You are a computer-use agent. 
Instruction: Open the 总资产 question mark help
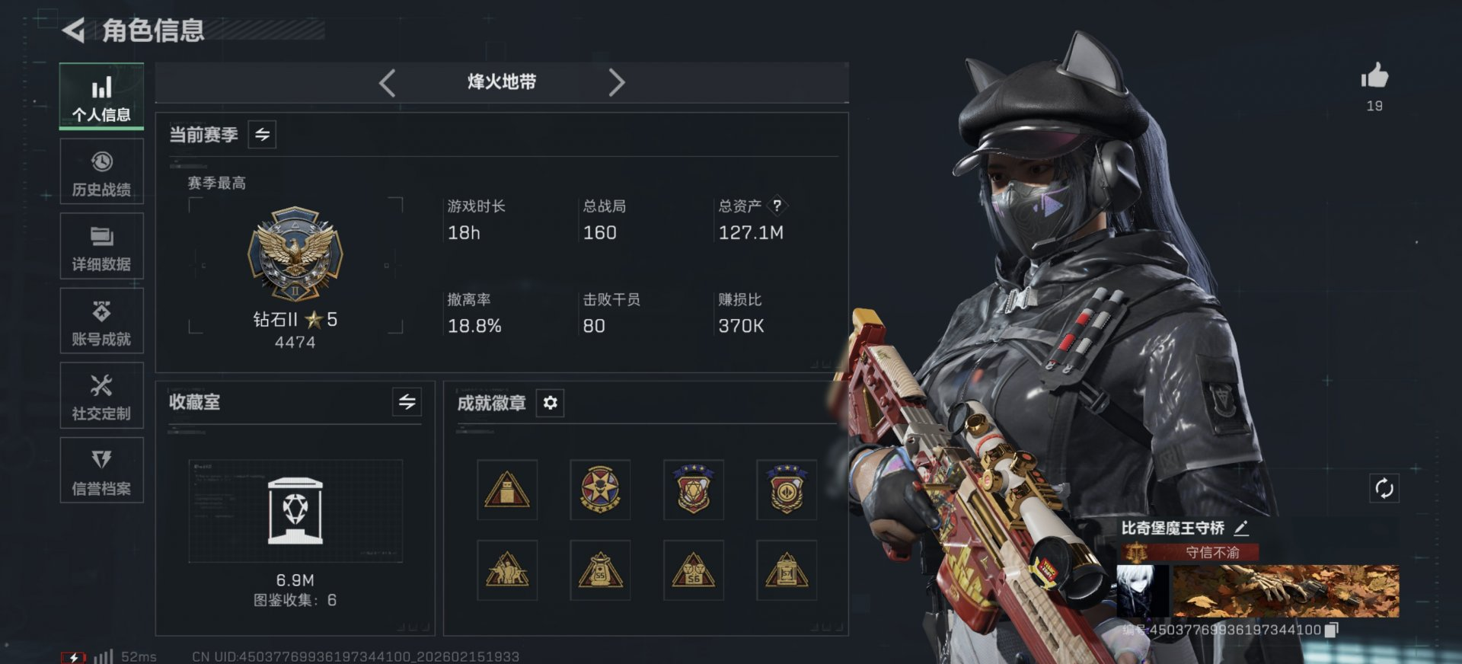coord(777,206)
